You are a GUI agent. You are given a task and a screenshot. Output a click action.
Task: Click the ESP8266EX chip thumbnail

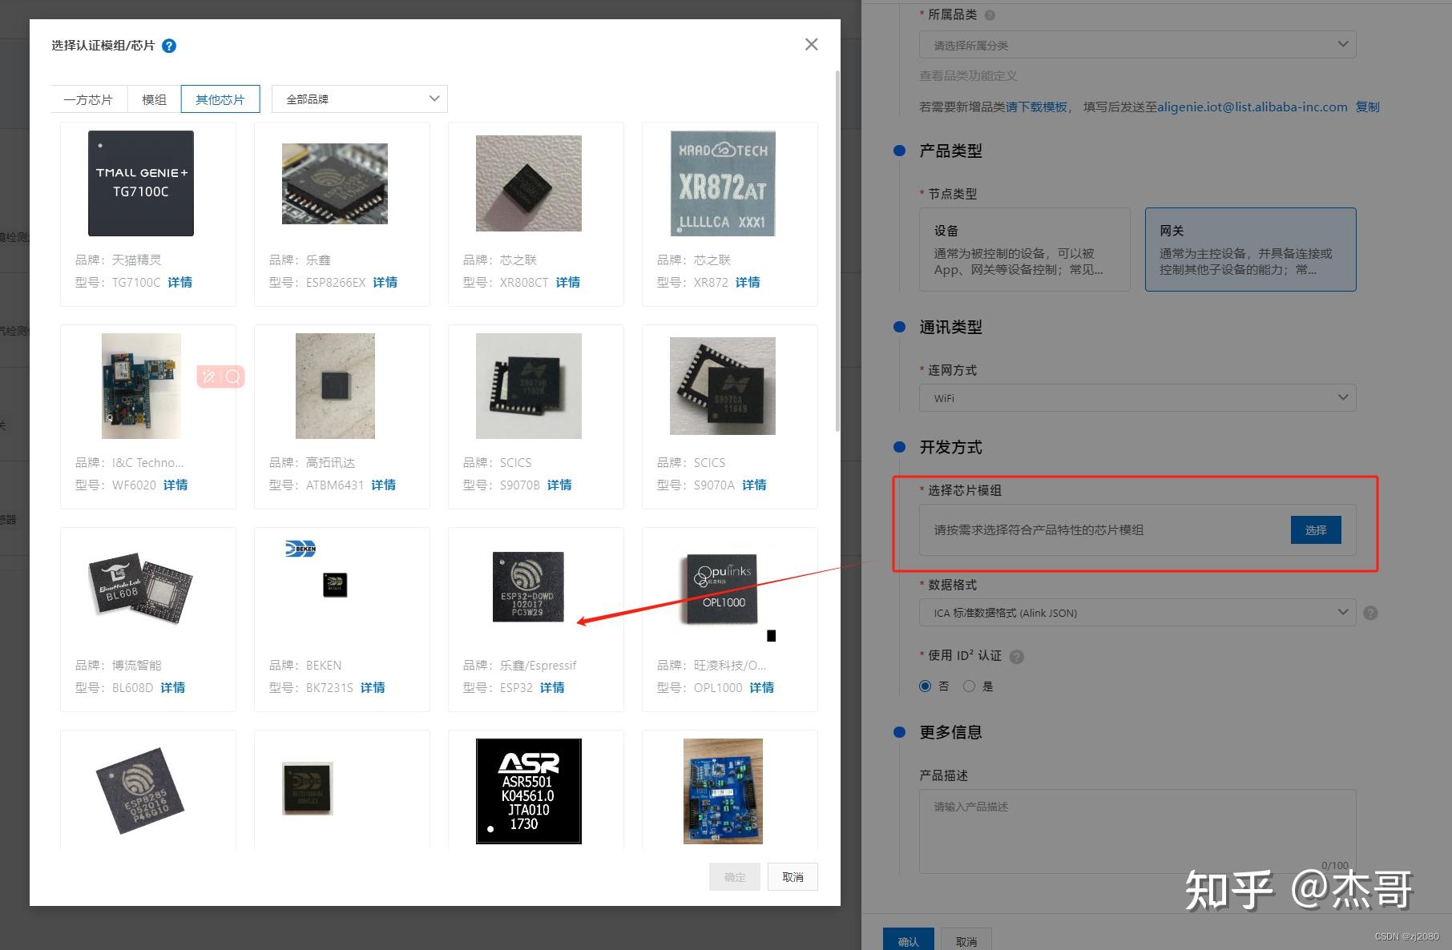coord(334,183)
